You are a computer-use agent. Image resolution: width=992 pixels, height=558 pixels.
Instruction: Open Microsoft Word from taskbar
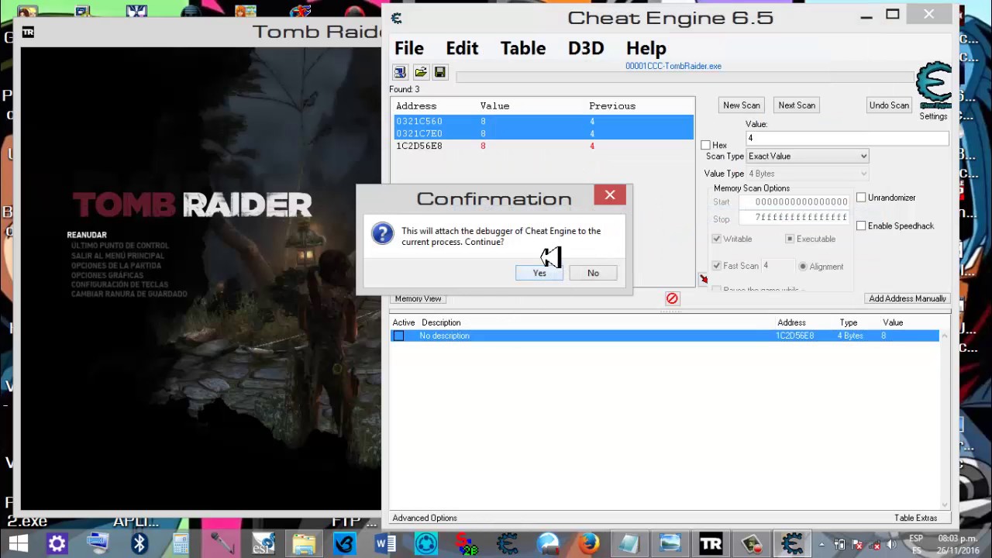click(384, 543)
